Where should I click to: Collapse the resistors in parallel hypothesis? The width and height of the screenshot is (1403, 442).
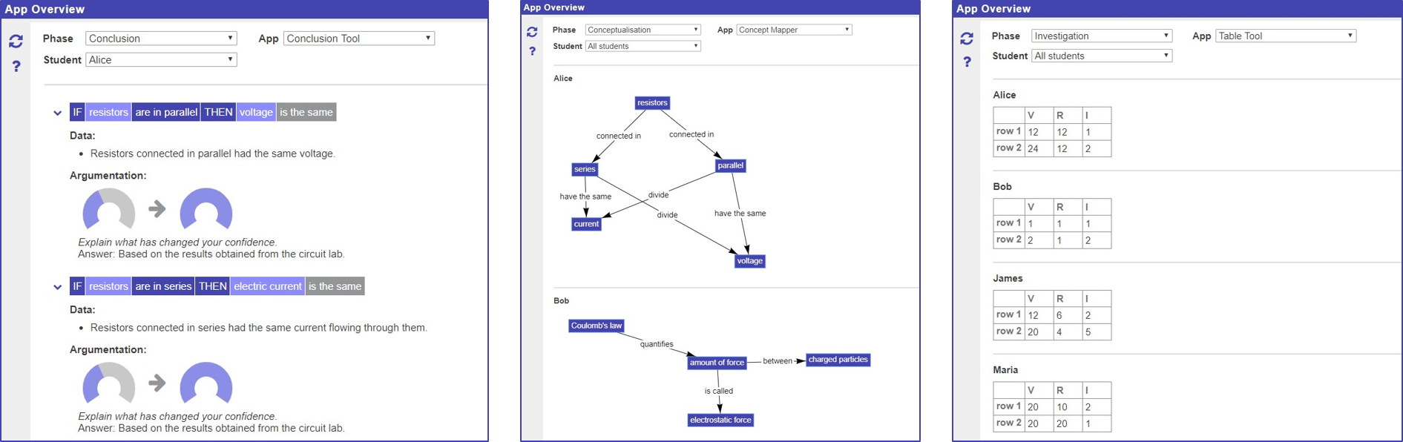(x=57, y=113)
